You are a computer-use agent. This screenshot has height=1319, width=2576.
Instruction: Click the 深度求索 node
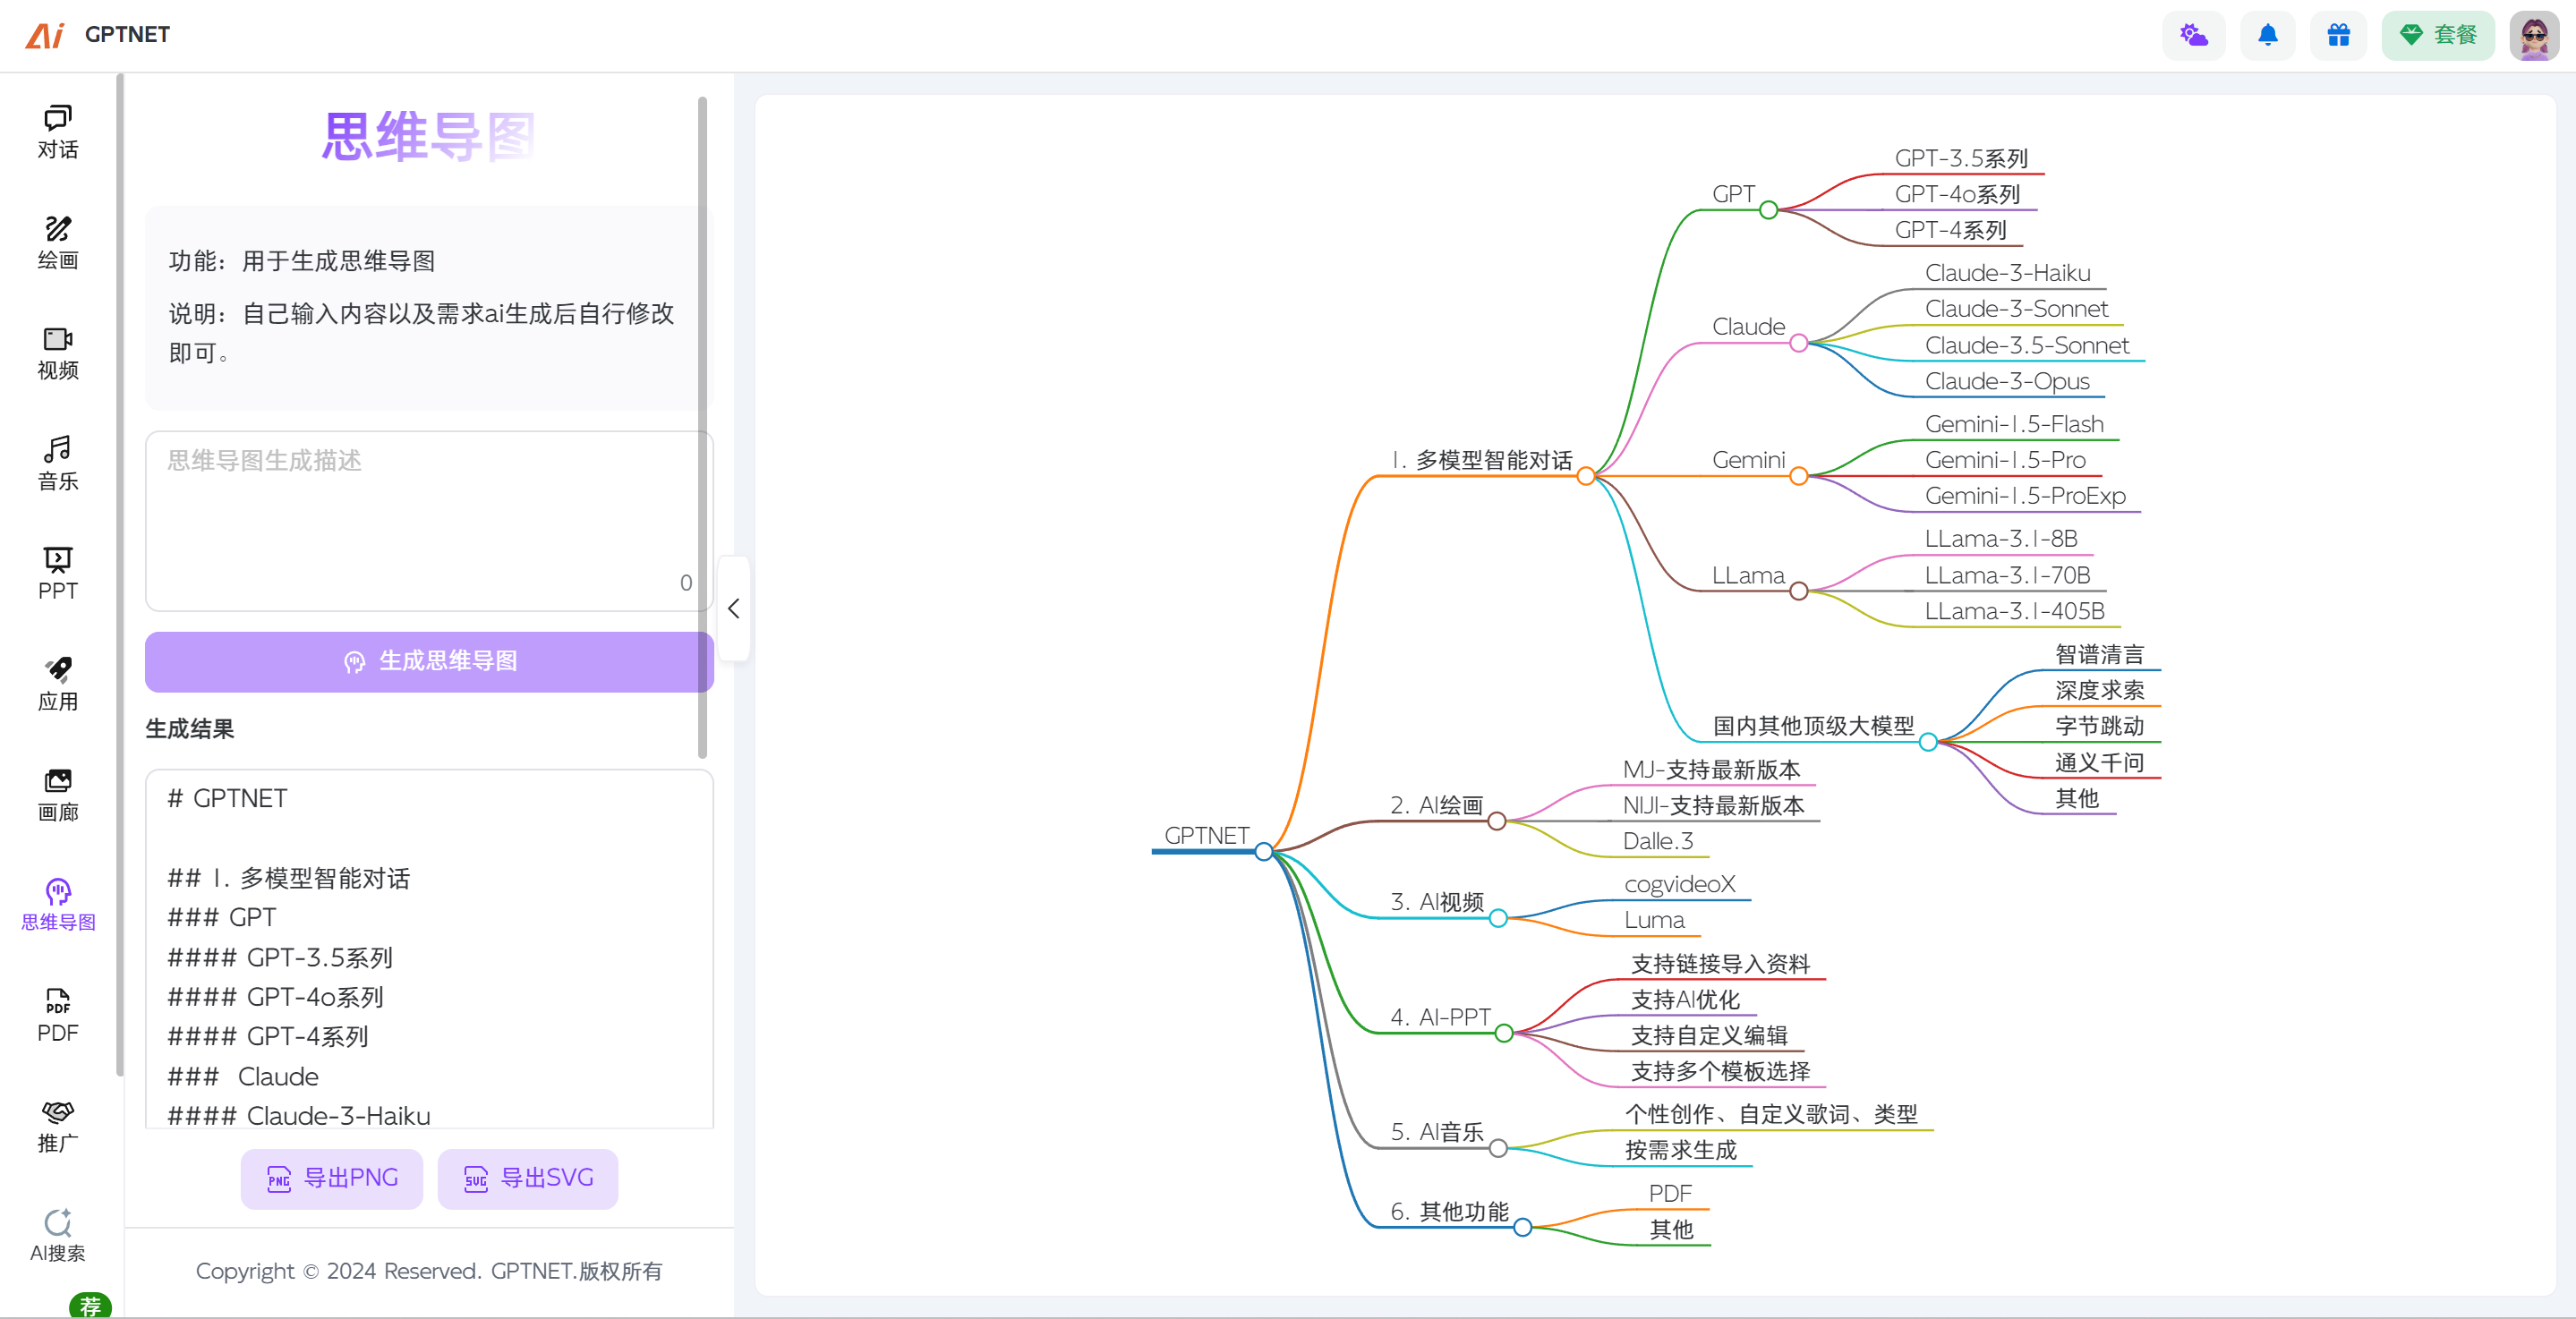click(2099, 690)
